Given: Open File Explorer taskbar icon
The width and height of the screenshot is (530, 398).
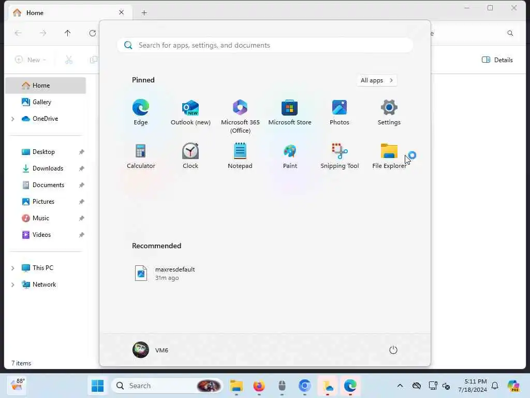Looking at the screenshot, I should tap(236, 386).
